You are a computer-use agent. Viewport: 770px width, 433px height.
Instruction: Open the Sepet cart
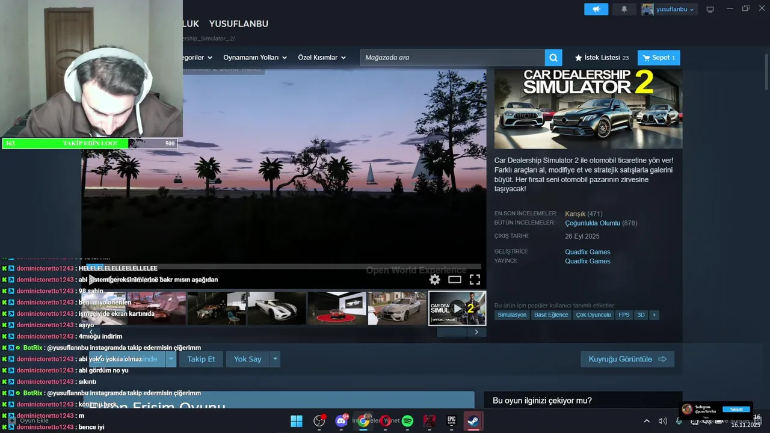(659, 58)
